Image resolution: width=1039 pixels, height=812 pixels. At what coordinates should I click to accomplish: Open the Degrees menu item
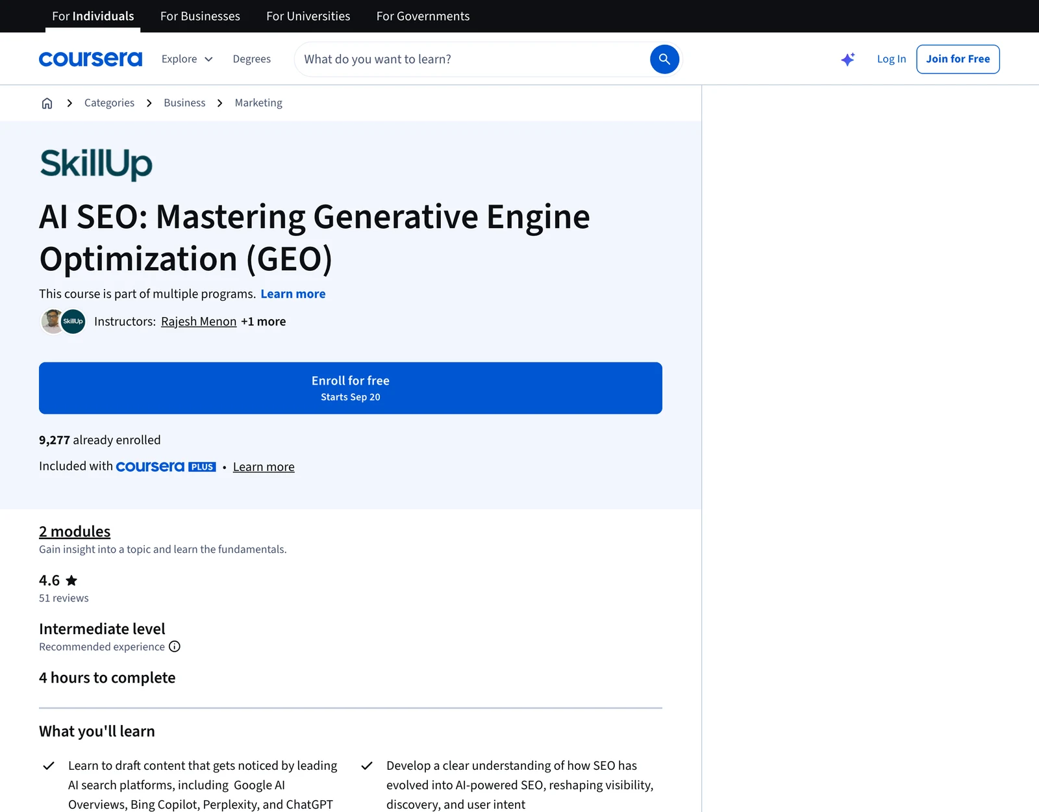252,59
